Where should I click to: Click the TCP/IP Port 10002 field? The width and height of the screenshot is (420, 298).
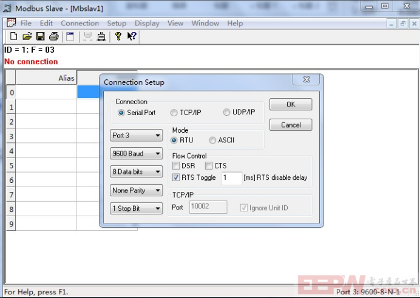point(208,207)
